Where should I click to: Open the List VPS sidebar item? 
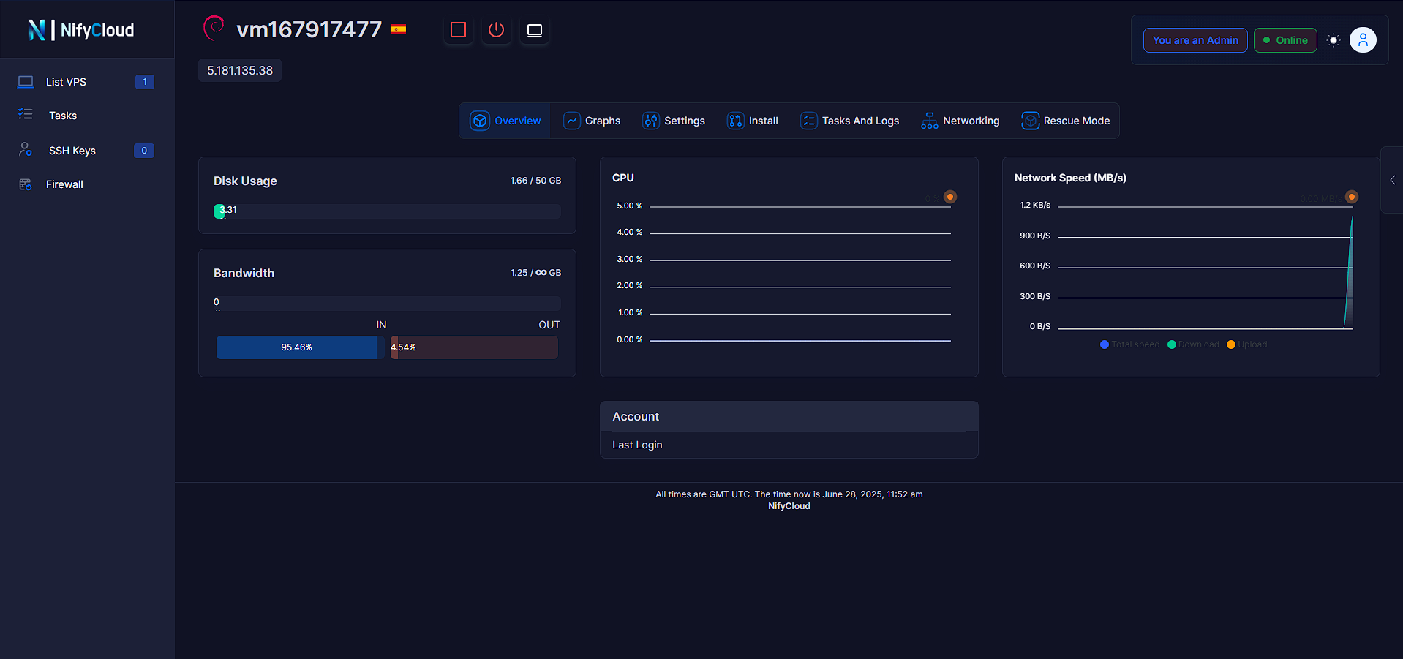(x=87, y=82)
